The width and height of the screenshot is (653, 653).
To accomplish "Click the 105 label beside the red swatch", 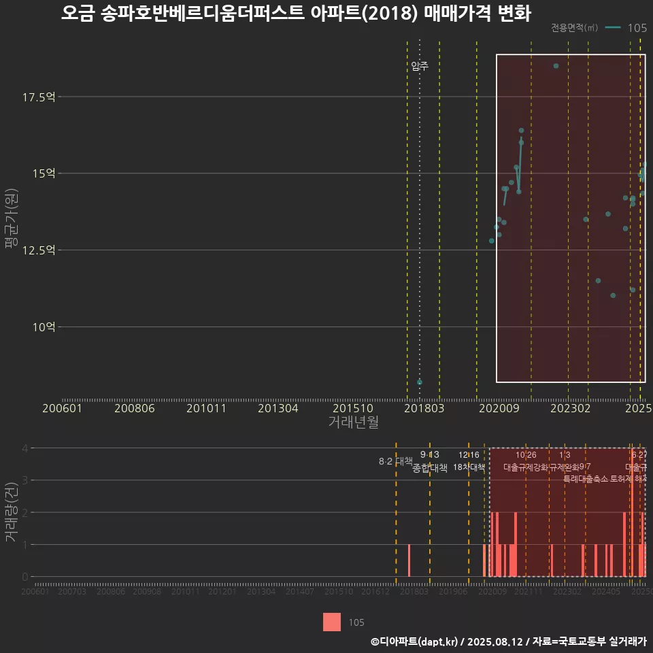I will [356, 622].
